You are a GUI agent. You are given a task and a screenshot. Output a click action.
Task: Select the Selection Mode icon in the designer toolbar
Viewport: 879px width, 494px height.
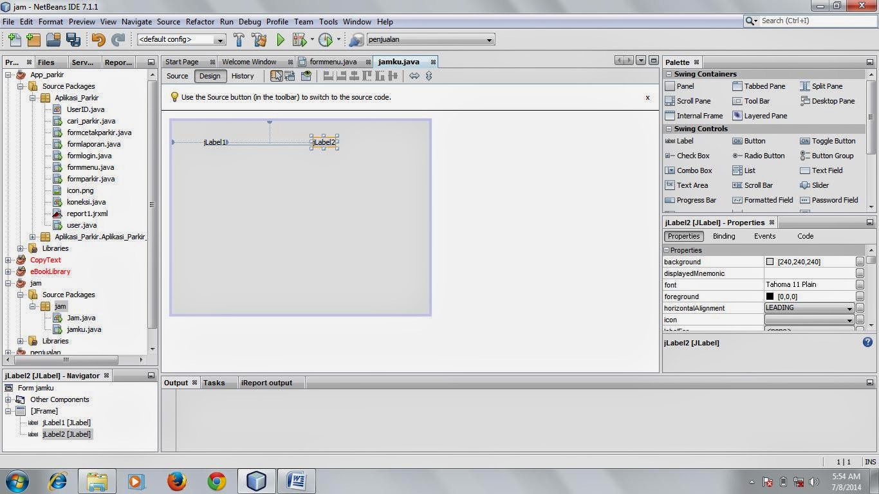tap(276, 76)
